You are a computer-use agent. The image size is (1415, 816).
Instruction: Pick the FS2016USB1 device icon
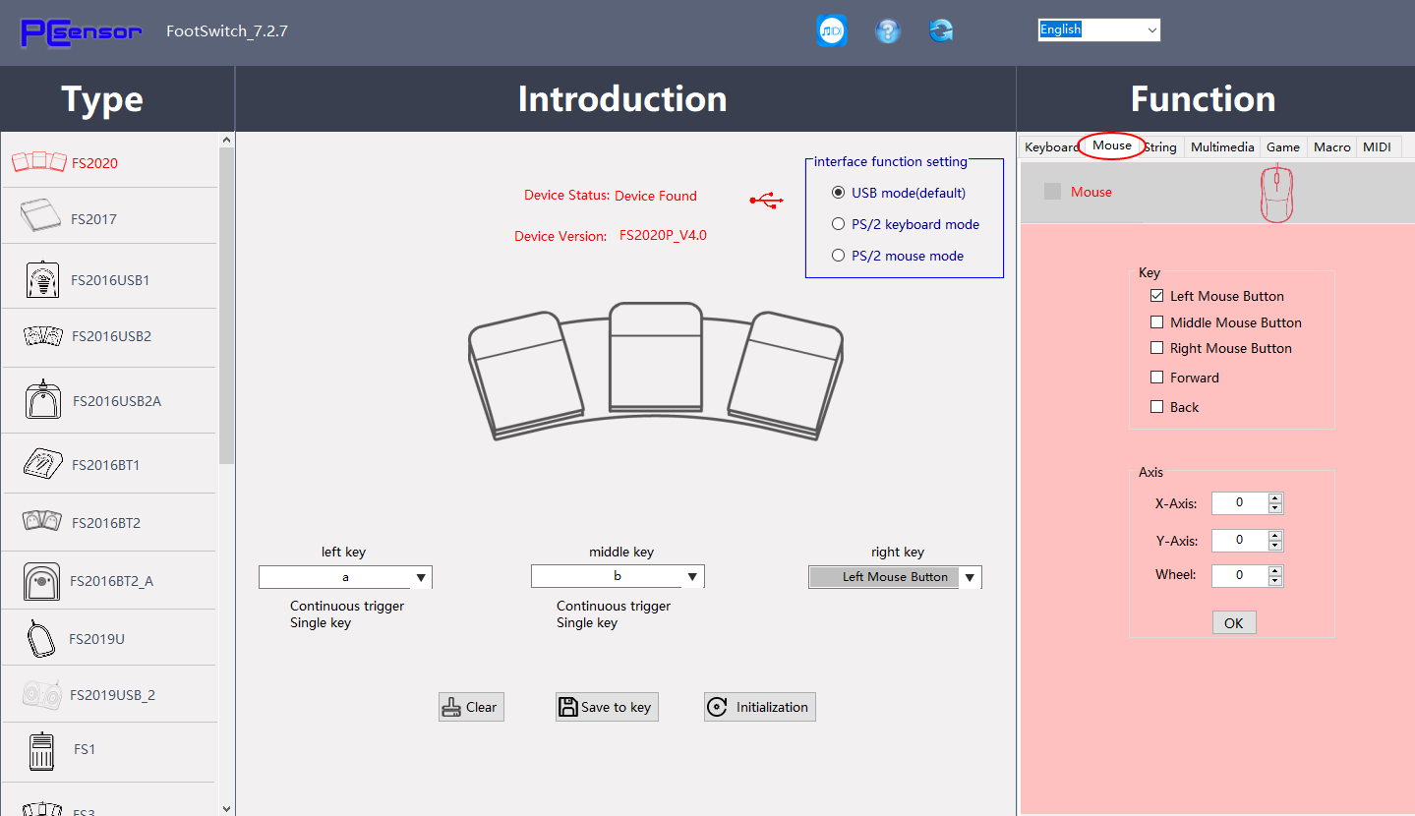click(x=42, y=279)
